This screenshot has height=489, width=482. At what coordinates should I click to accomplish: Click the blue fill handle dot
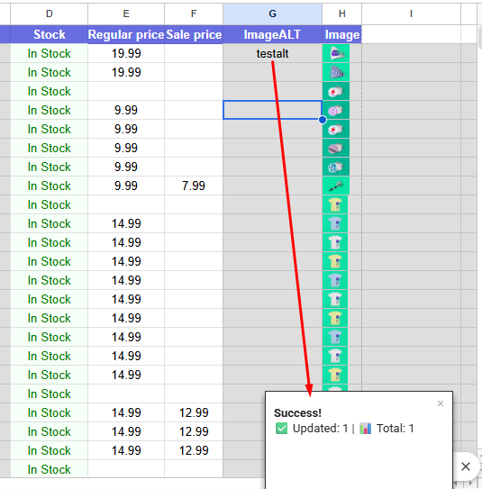point(323,120)
